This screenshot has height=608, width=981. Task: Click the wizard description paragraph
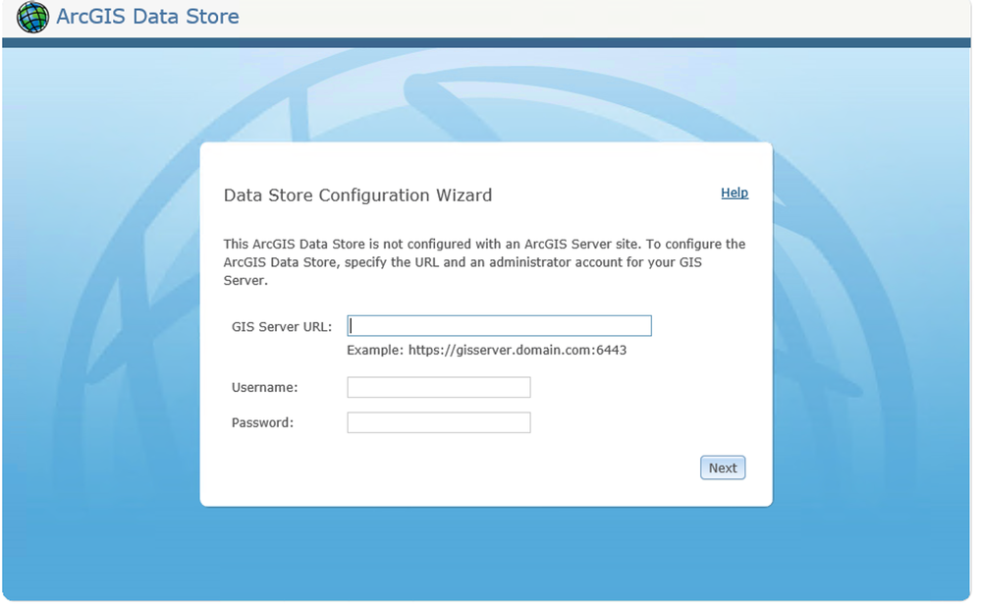coord(484,262)
